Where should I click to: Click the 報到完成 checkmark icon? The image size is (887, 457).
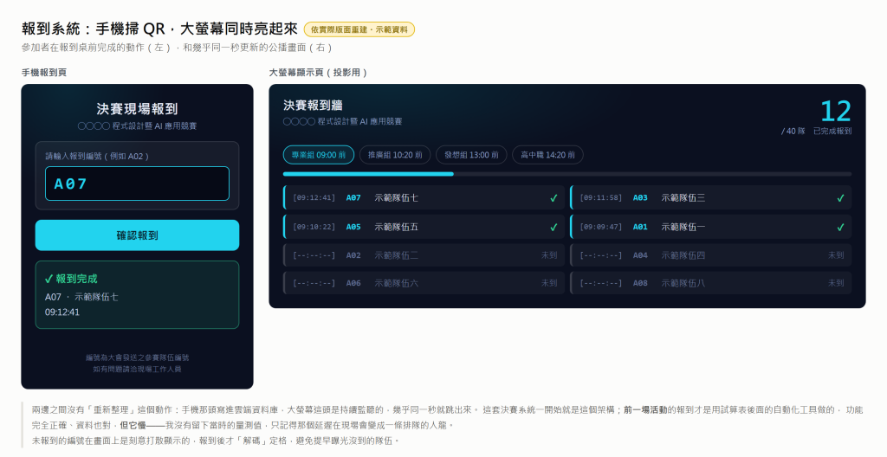point(49,279)
